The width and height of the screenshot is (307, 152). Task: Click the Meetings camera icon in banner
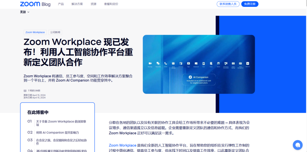coord(150,64)
